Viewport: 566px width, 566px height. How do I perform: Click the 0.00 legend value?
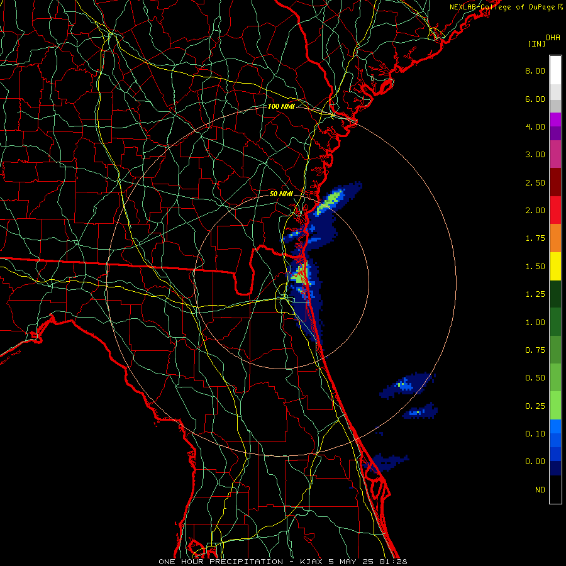pos(535,462)
